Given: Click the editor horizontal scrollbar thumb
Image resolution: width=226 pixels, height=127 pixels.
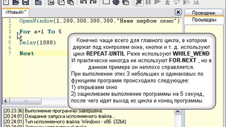Looking at the screenshot, I should 26,101.
